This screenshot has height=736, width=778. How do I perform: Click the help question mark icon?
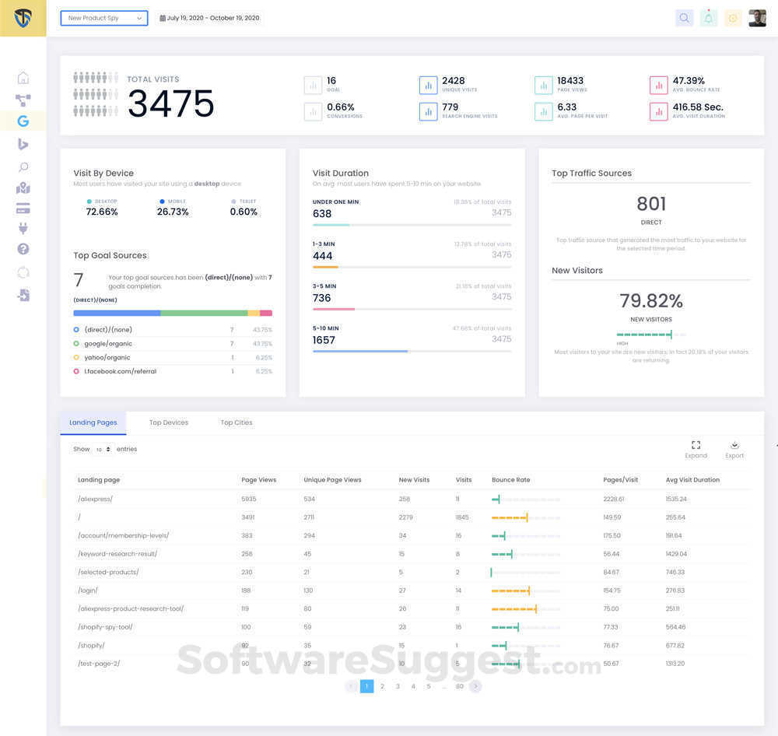coord(23,249)
